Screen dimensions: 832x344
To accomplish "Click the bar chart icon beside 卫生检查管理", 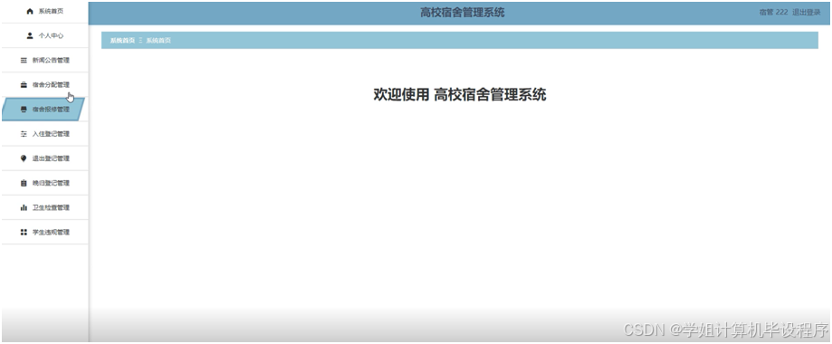I will click(24, 207).
